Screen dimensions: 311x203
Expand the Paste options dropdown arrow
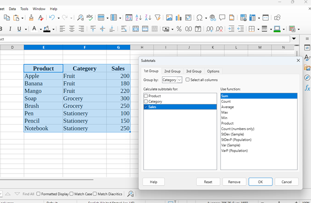[22, 18]
